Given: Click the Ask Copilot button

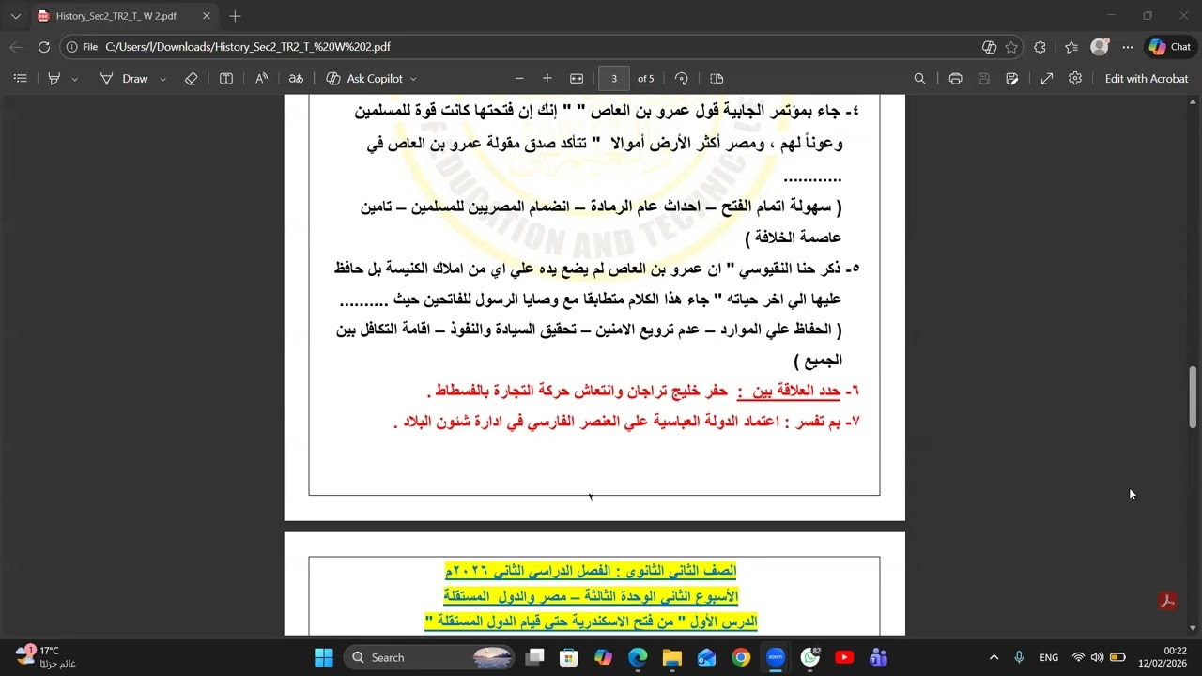Looking at the screenshot, I should pyautogui.click(x=364, y=79).
